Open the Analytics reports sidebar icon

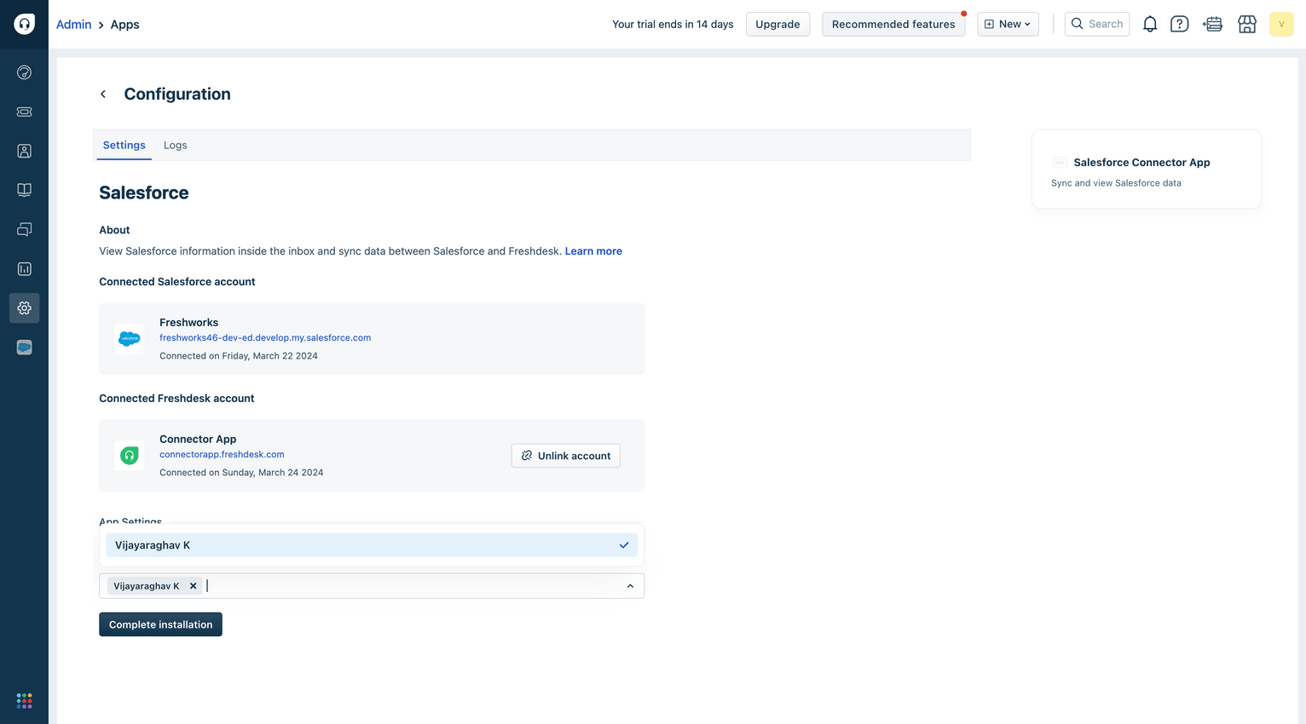click(x=24, y=268)
